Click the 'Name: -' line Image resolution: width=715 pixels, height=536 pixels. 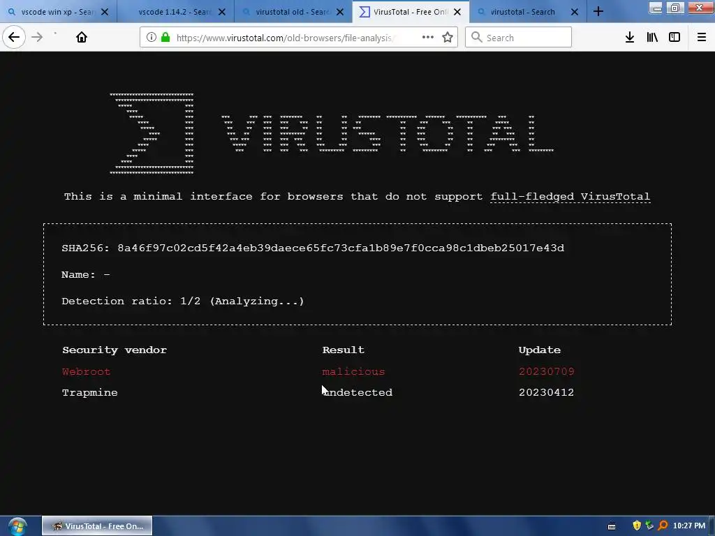tap(86, 275)
